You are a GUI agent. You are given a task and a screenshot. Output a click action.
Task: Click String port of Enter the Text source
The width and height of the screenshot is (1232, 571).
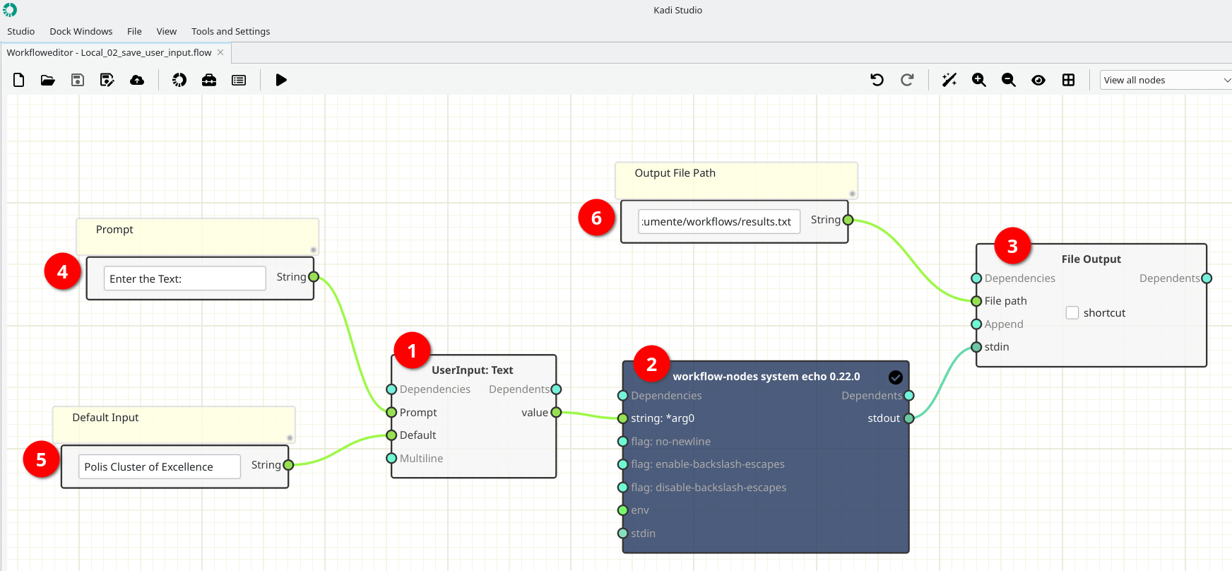tap(314, 277)
